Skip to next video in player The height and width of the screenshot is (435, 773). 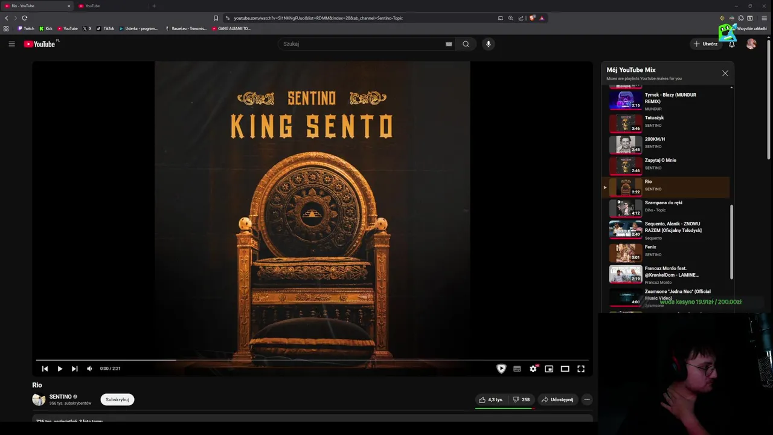point(74,369)
